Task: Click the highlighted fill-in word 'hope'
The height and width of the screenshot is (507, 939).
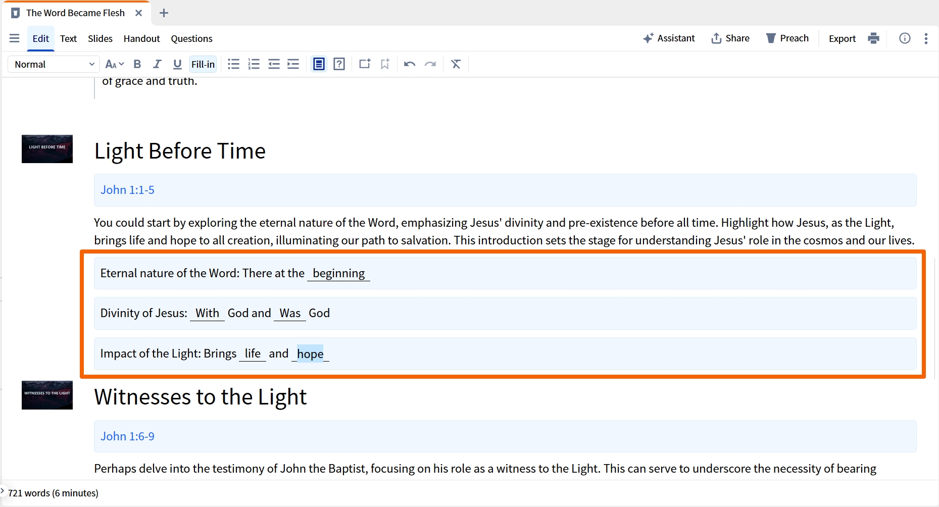Action: pyautogui.click(x=310, y=353)
